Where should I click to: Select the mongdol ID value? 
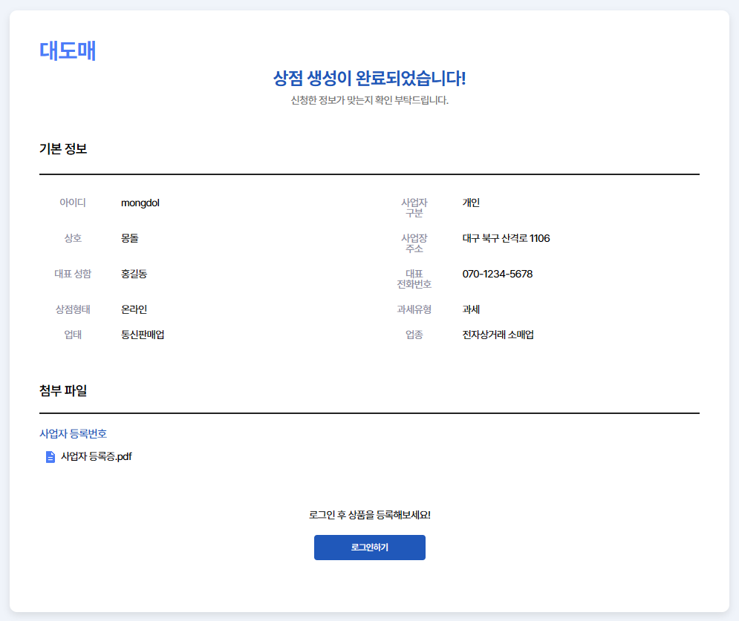(140, 203)
